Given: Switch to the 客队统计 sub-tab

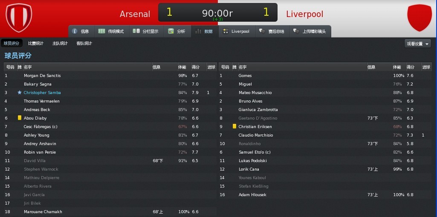Looking at the screenshot, I should tap(84, 43).
